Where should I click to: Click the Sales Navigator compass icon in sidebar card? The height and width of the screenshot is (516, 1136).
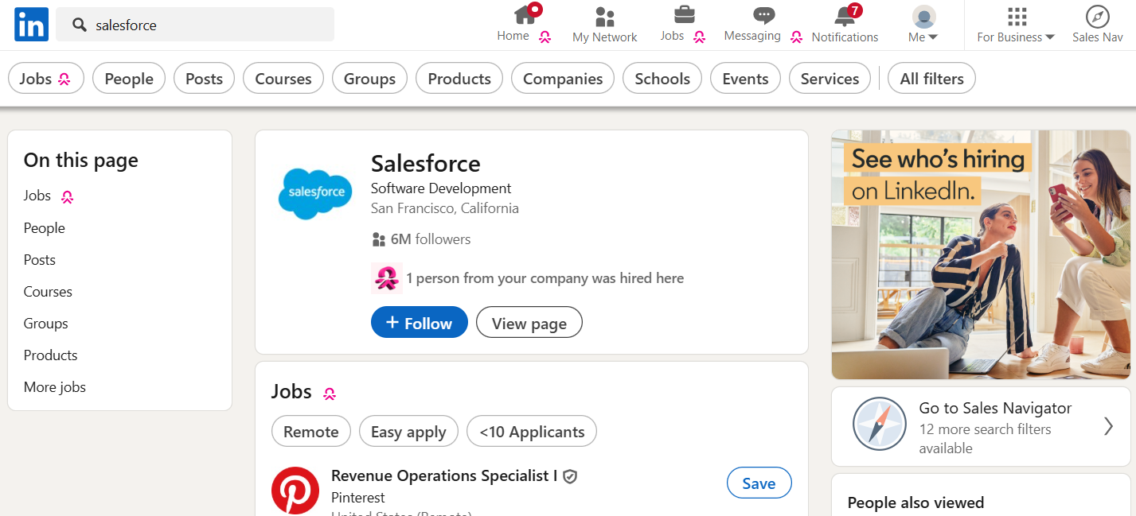pyautogui.click(x=879, y=425)
